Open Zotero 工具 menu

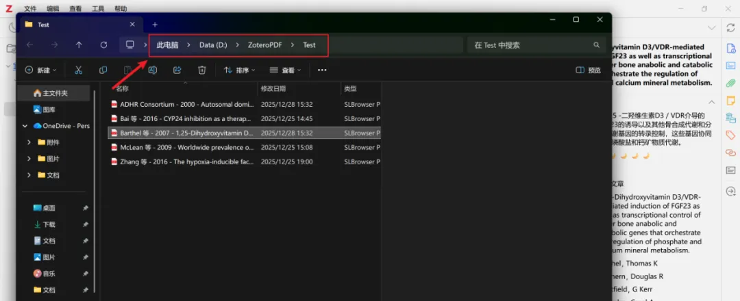[x=98, y=8]
